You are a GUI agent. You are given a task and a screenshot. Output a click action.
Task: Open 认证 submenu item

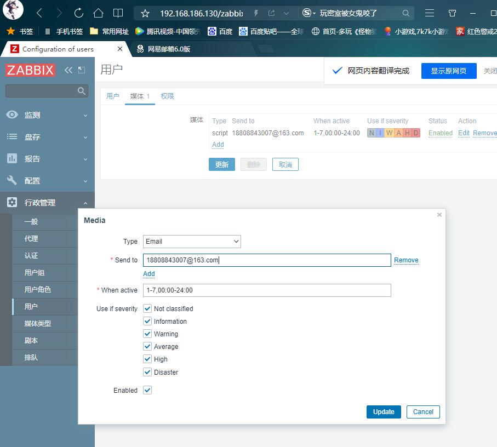[x=31, y=256]
